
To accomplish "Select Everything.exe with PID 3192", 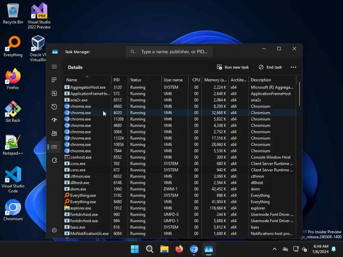I will 180,195.
